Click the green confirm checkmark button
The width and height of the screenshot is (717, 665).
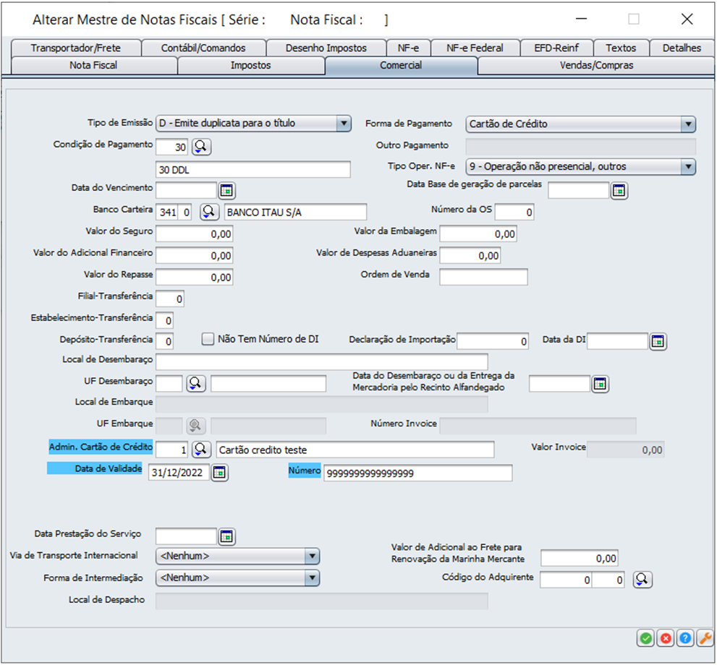click(x=645, y=638)
